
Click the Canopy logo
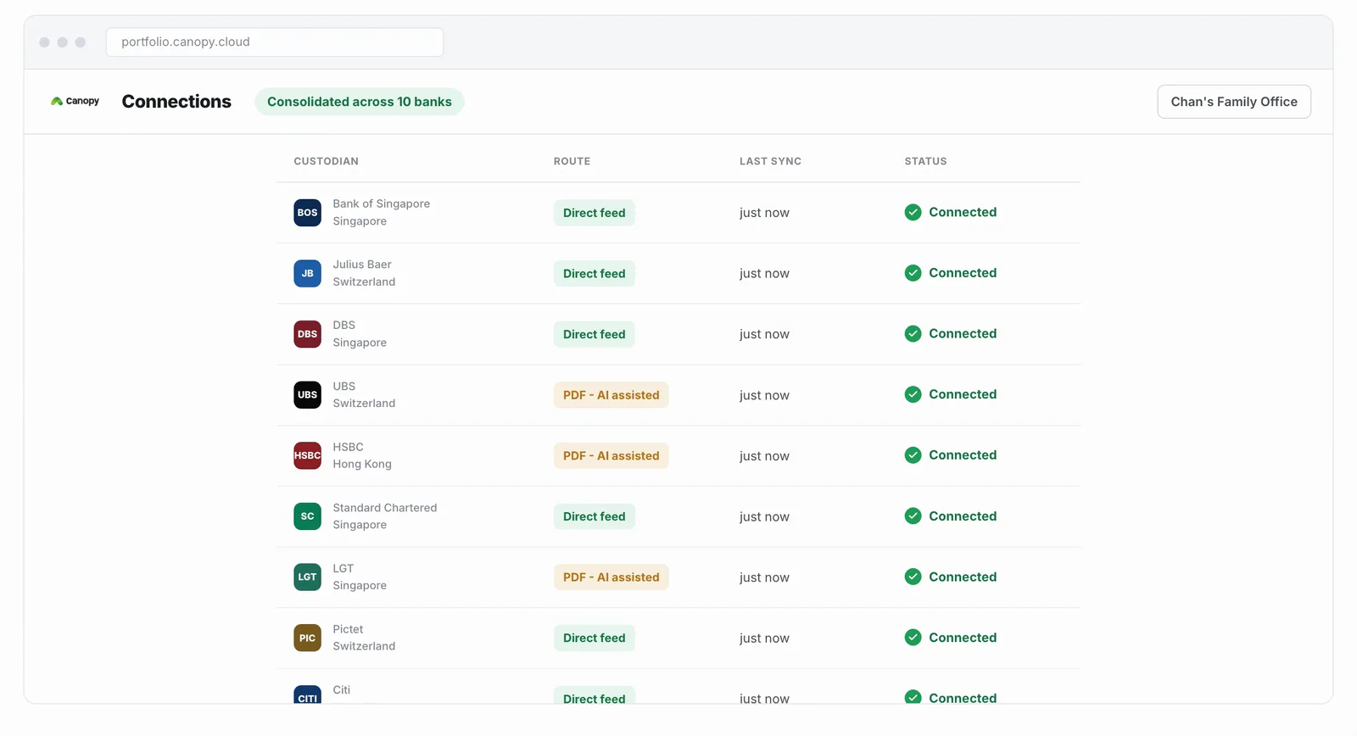tap(75, 101)
